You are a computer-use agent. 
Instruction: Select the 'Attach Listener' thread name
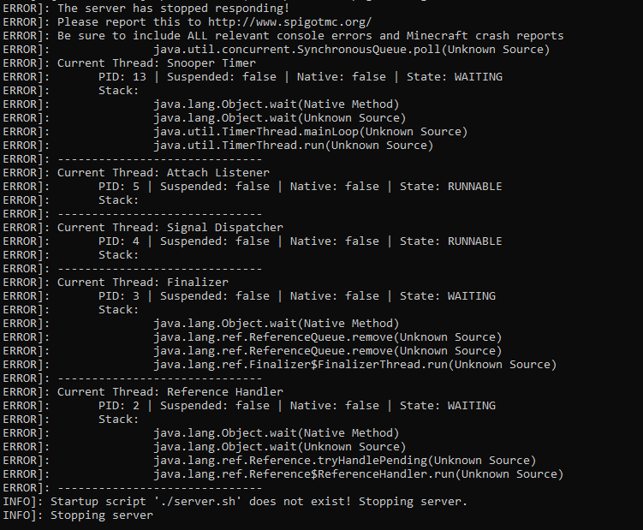tap(217, 172)
